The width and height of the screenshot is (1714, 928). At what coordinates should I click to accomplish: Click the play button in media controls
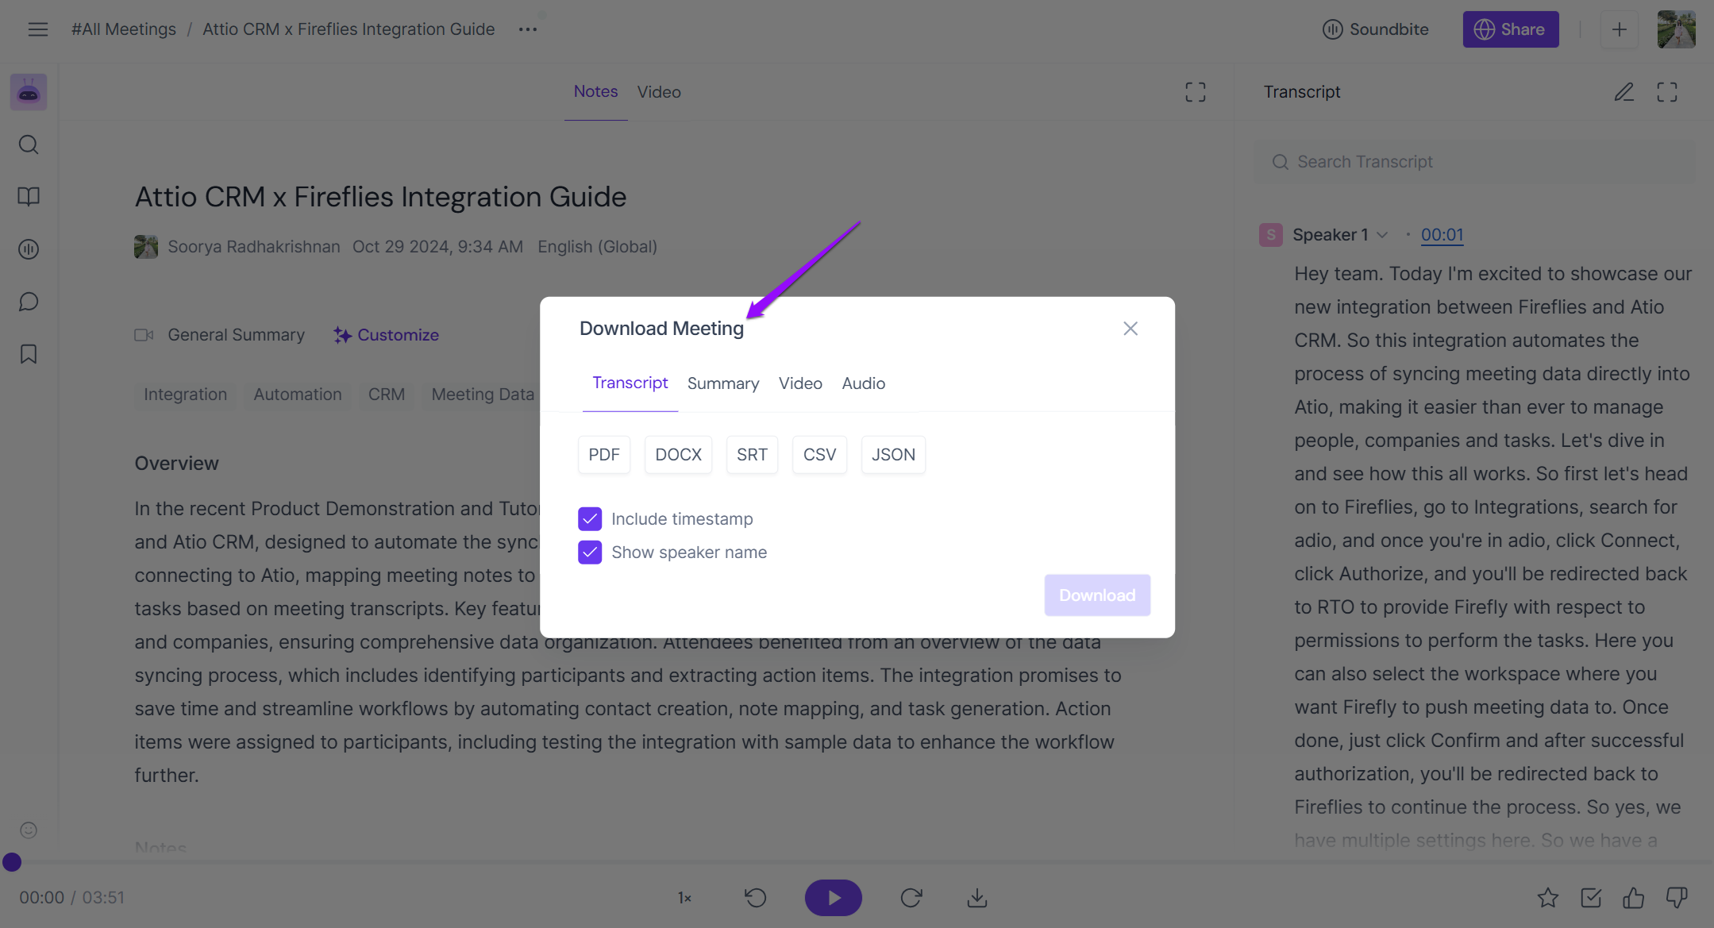[833, 897]
